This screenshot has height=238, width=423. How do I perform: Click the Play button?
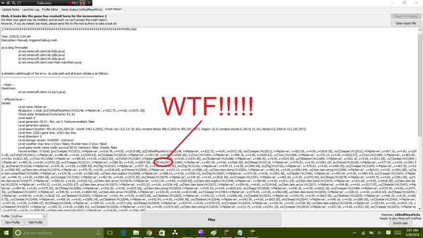click(x=211, y=219)
